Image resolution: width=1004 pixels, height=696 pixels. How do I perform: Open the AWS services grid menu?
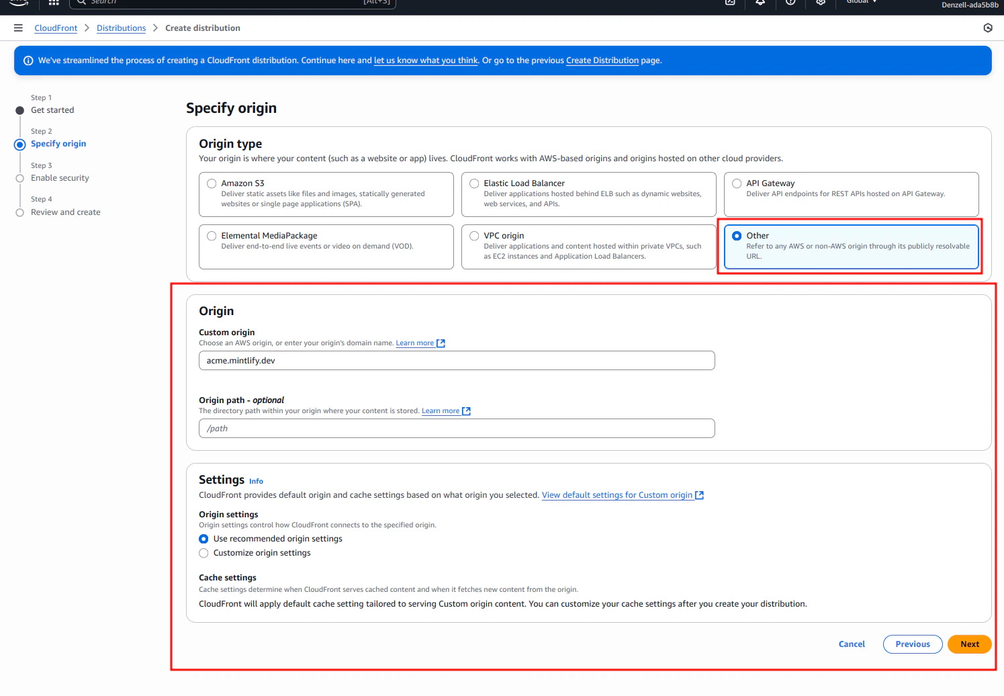tap(52, 2)
